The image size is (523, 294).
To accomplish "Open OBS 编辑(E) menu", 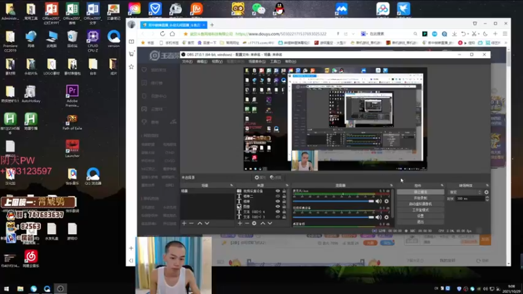I will (202, 61).
